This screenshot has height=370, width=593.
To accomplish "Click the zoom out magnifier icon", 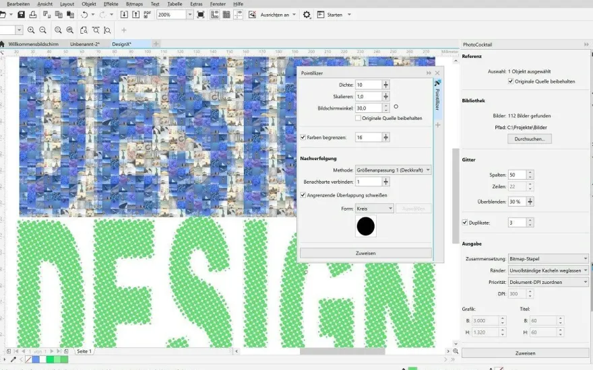I will coord(42,30).
